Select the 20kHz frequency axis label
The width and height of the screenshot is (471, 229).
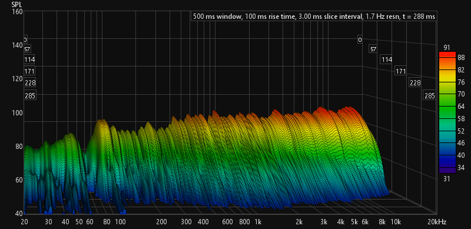[437, 223]
